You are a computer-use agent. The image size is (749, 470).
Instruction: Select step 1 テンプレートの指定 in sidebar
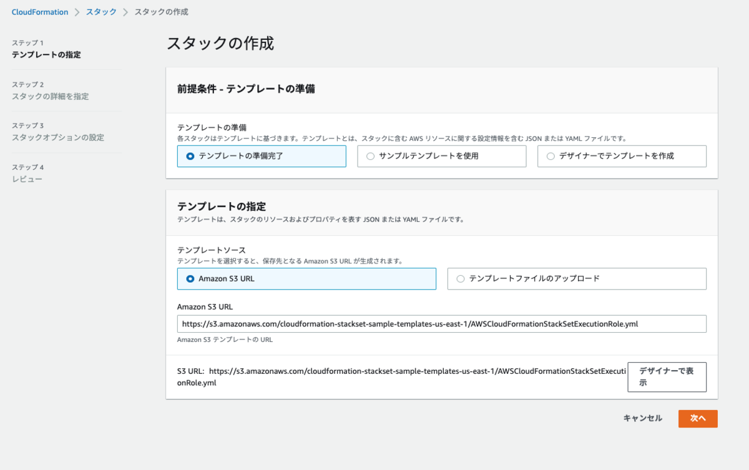(x=46, y=55)
